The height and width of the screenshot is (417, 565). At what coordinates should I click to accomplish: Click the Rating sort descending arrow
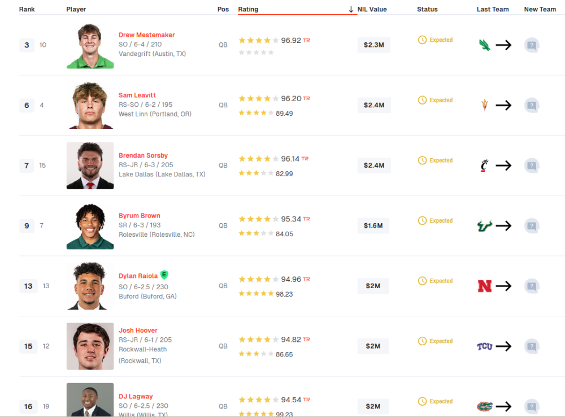point(351,9)
